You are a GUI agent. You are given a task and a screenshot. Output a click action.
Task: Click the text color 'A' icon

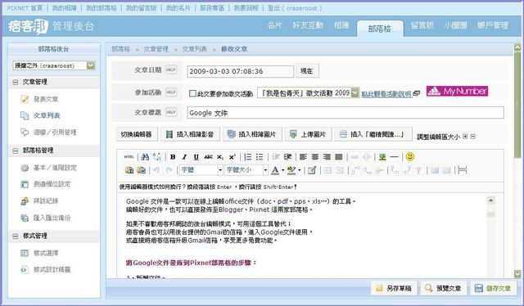[x=275, y=170]
